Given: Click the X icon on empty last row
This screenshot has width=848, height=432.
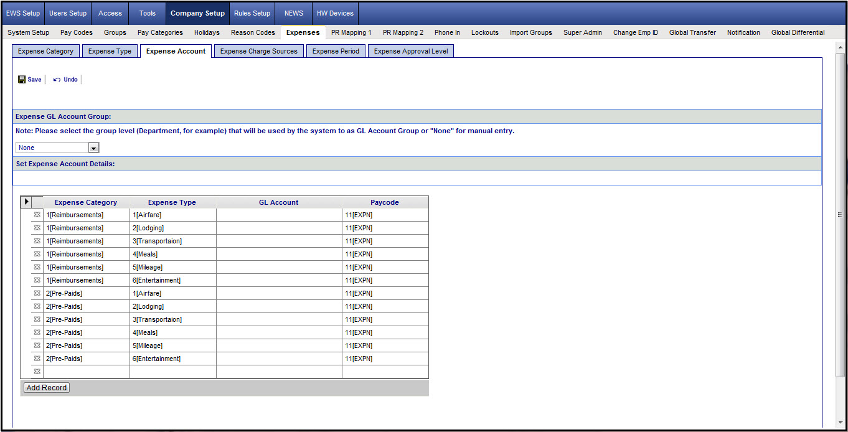Looking at the screenshot, I should pos(37,372).
